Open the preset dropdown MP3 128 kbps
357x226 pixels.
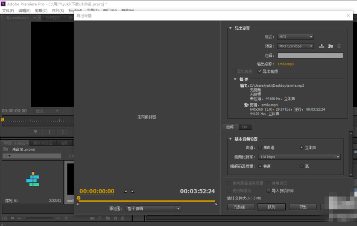tap(295, 46)
